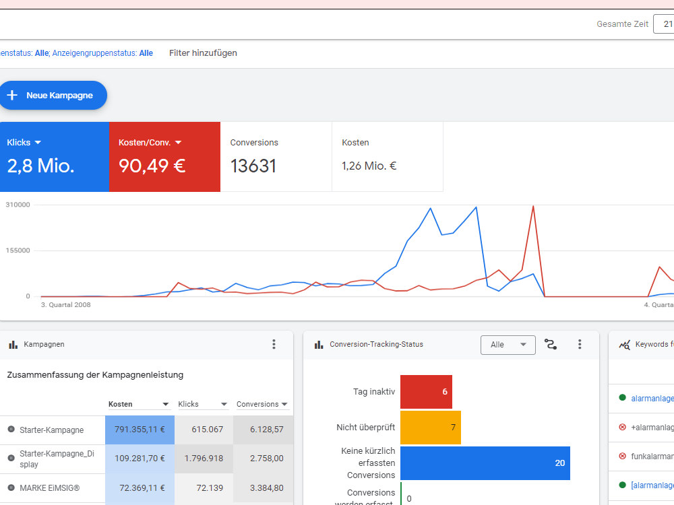Click the MARKE EiMSIG® campaign name
The image size is (674, 505).
tap(49, 487)
